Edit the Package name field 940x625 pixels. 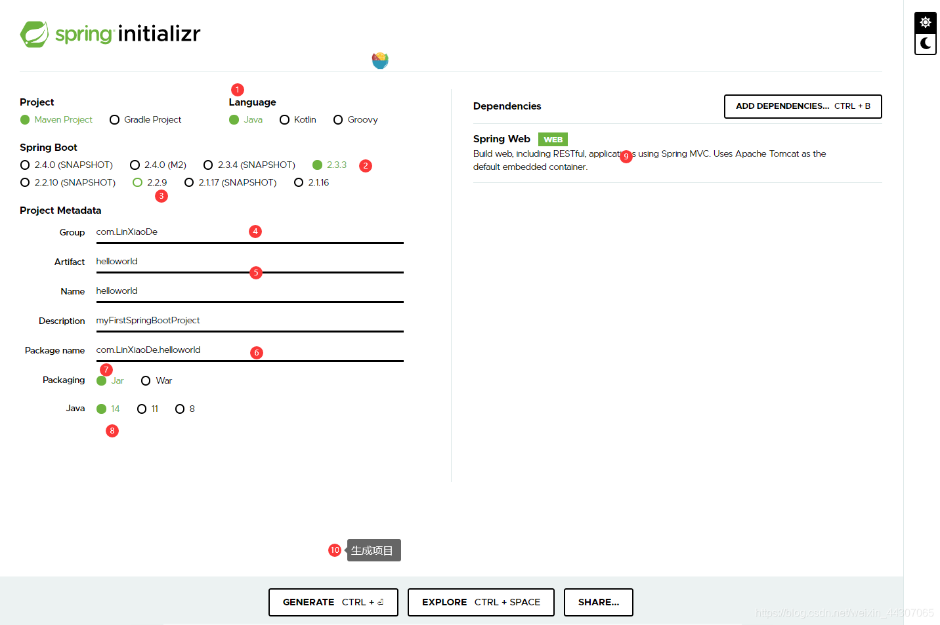coord(249,350)
